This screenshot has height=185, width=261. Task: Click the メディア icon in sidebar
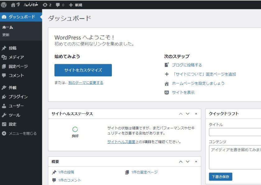coord(4,57)
